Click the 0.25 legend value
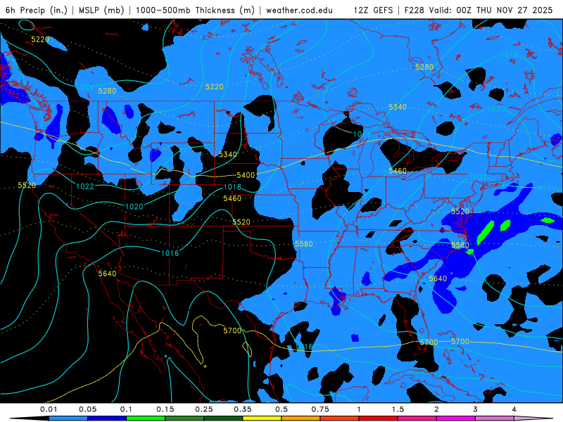 pos(204,409)
